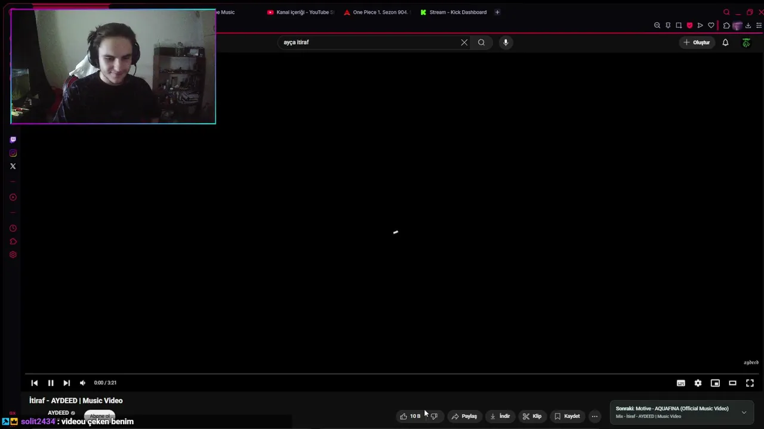Image resolution: width=764 pixels, height=429 pixels.
Task: Open the browser downloads icon
Action: tap(748, 26)
